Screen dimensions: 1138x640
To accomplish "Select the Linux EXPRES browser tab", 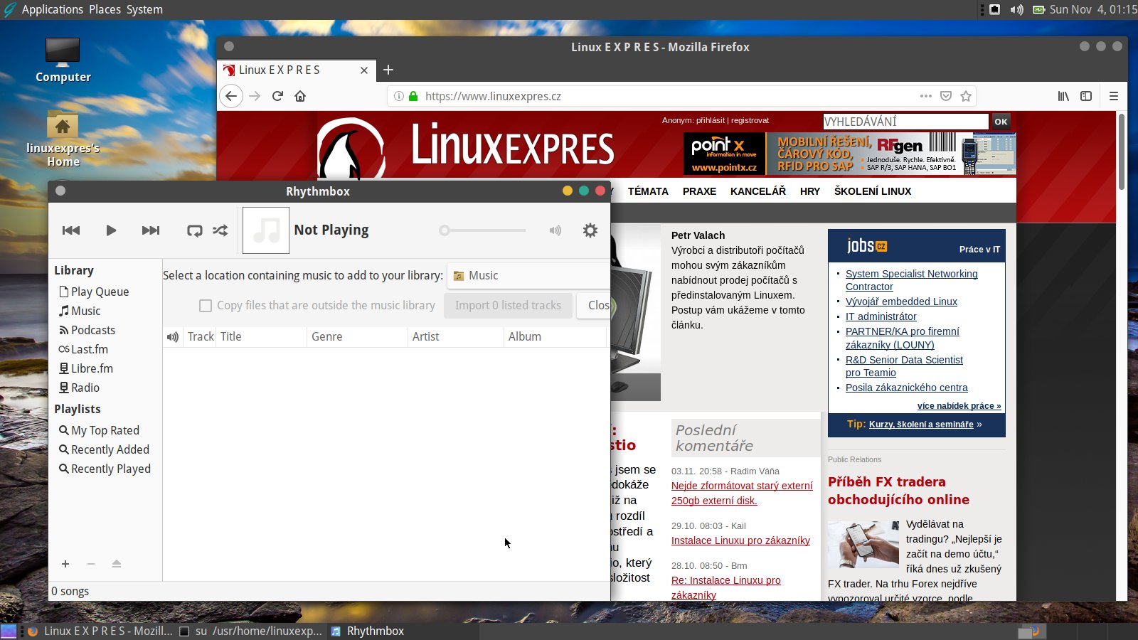I will [296, 70].
